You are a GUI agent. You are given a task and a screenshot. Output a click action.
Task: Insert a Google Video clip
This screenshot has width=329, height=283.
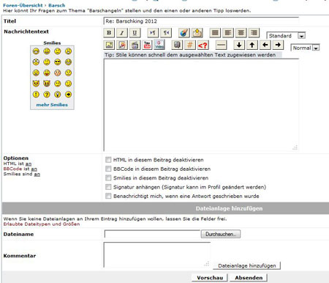[159, 45]
